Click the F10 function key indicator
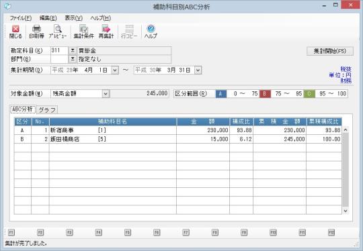 pos(273,232)
